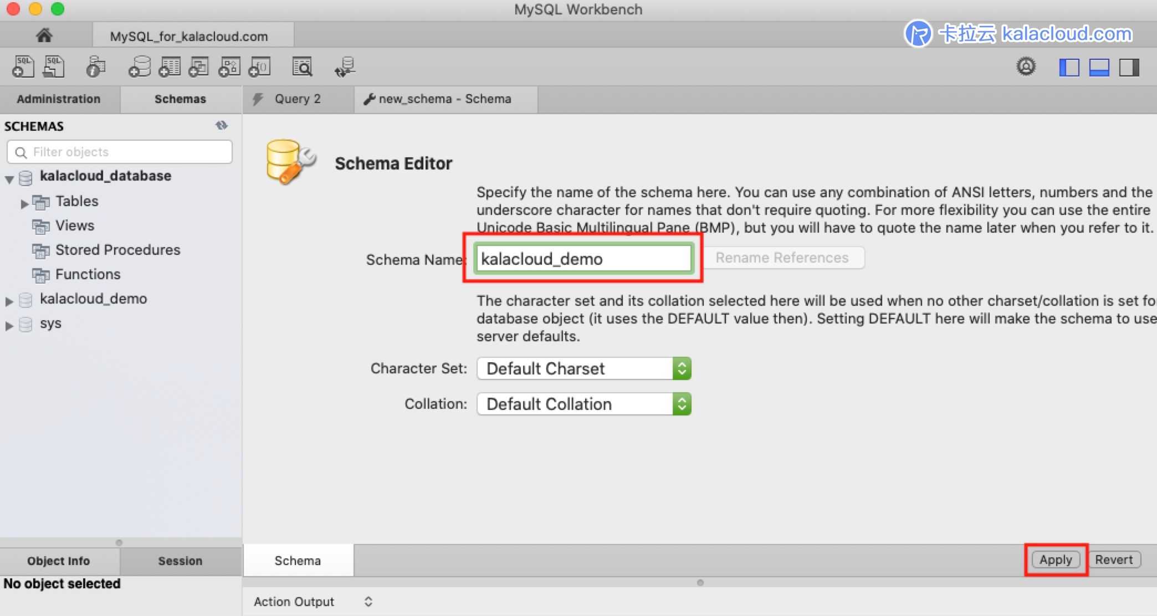This screenshot has width=1157, height=616.
Task: Click the table data import icon
Action: pos(346,68)
